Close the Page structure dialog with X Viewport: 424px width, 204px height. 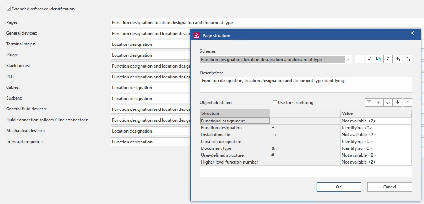coord(412,33)
